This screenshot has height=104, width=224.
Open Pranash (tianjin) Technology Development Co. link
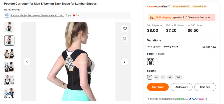37,15
